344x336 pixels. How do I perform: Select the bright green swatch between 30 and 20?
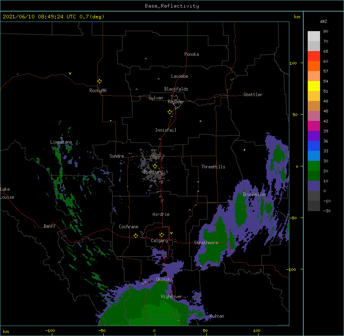tap(314, 166)
